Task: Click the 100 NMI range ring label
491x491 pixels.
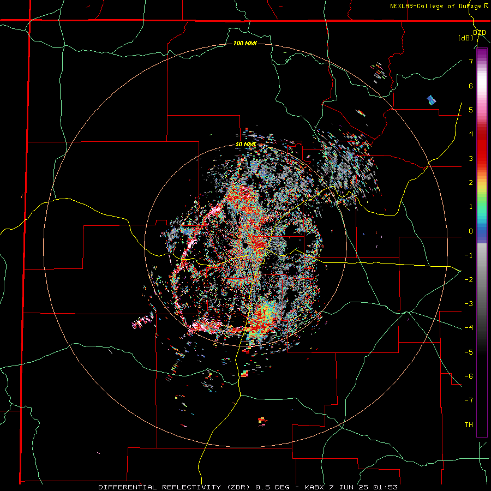Action: coord(245,43)
